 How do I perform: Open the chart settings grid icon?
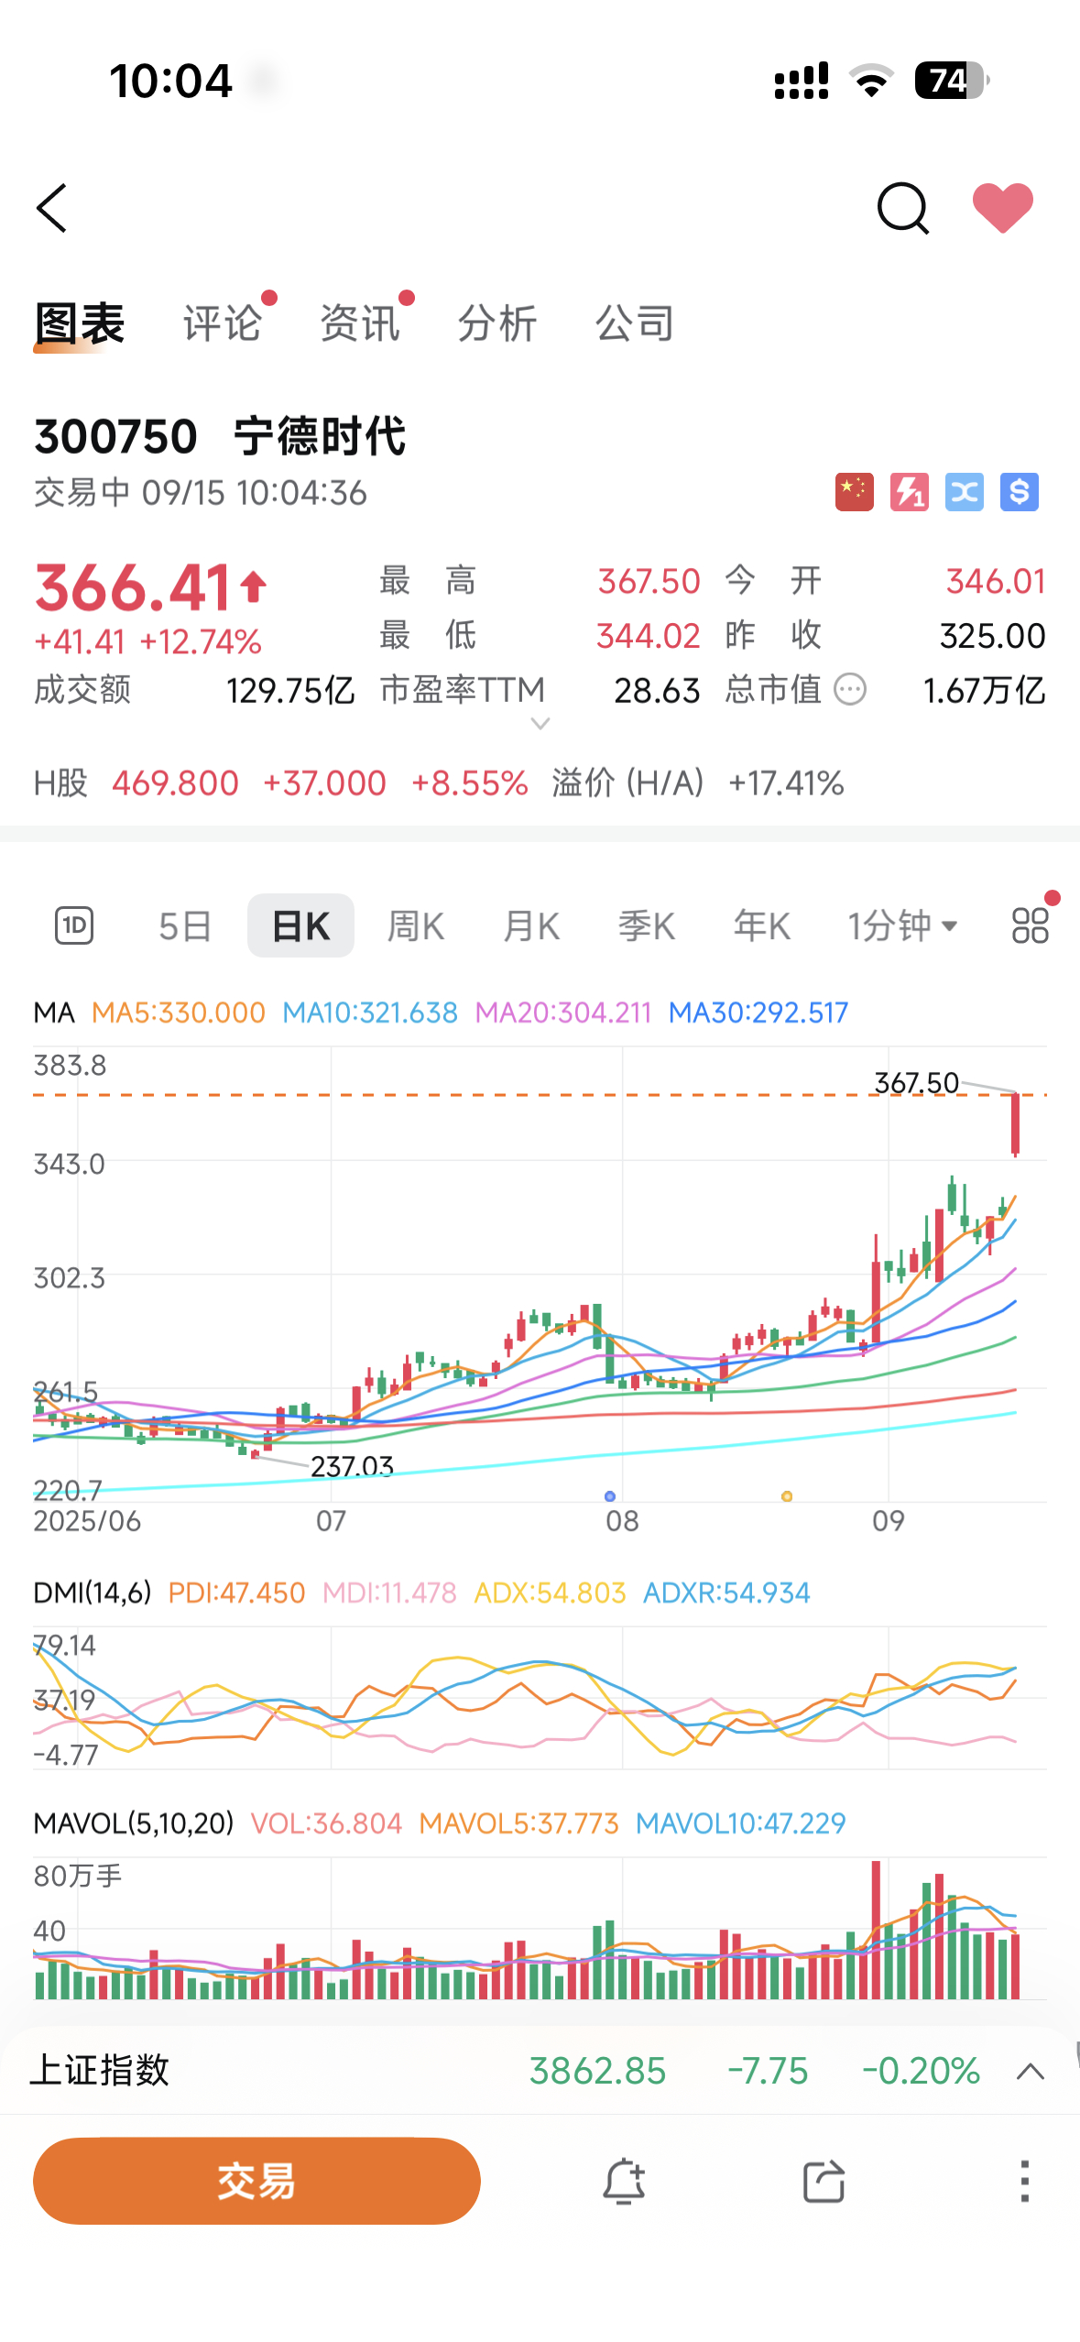click(1031, 925)
